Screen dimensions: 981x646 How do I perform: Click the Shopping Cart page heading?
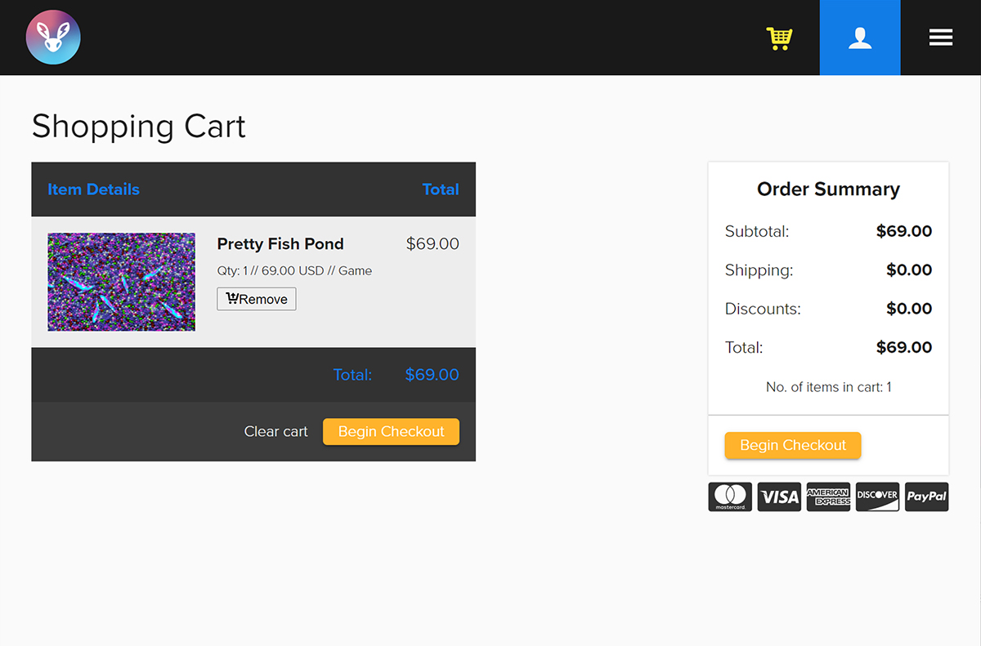click(138, 127)
